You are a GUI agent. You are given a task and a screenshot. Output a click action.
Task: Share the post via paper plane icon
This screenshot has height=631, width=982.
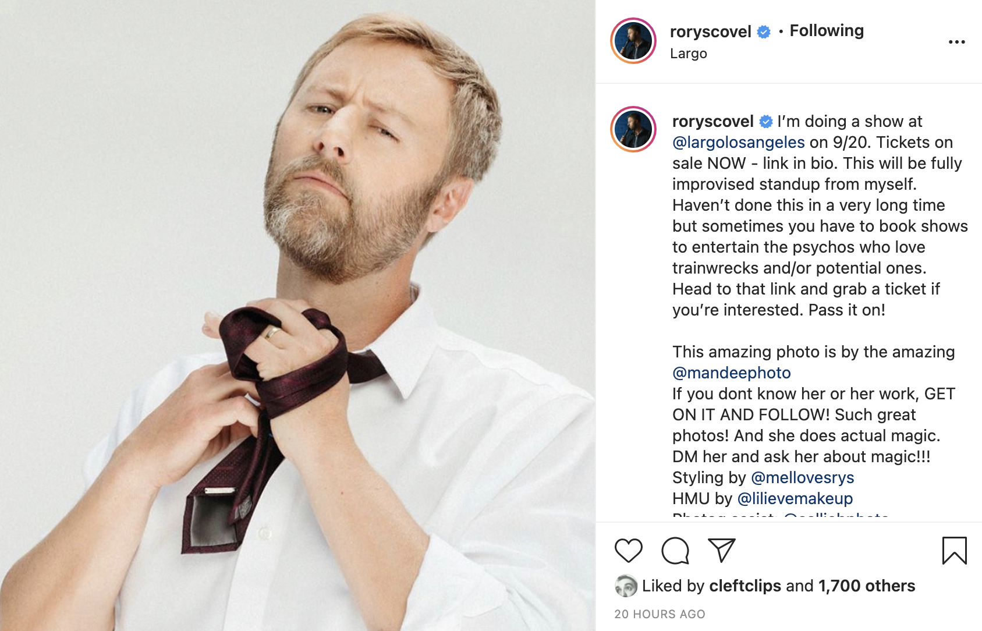pyautogui.click(x=722, y=550)
